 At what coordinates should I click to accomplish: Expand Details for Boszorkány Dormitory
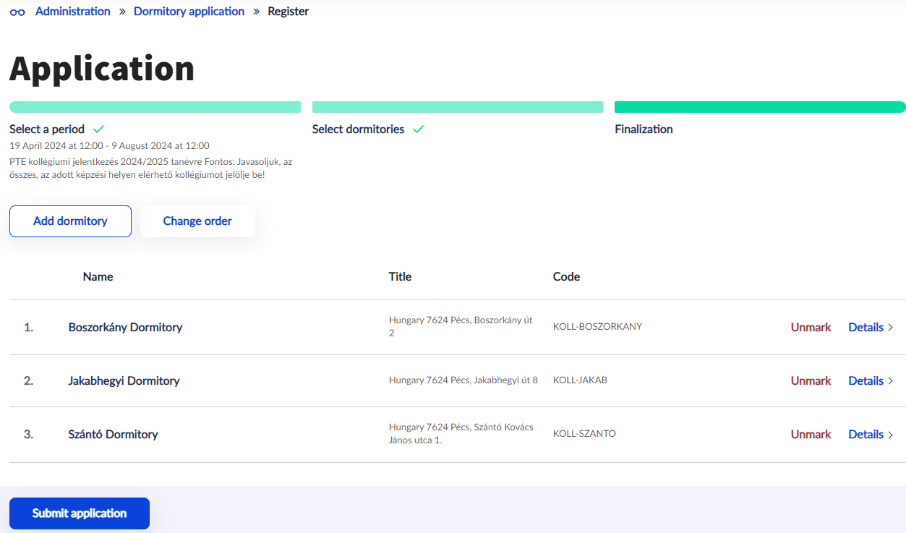pyautogui.click(x=871, y=327)
